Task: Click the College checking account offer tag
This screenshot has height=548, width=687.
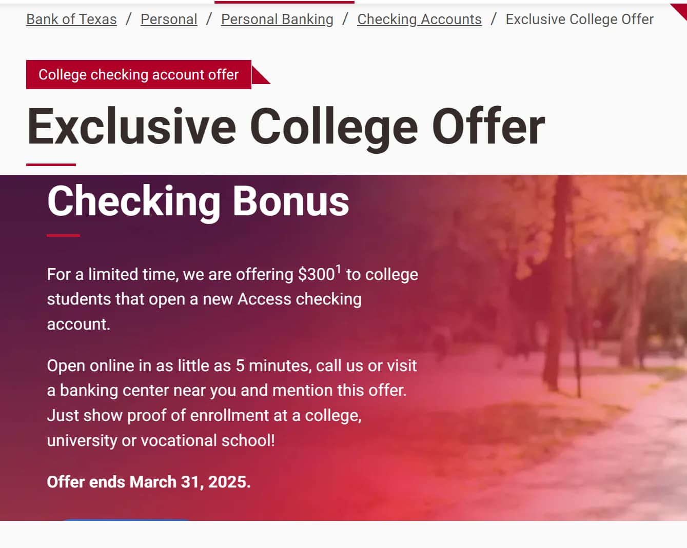Action: tap(139, 75)
